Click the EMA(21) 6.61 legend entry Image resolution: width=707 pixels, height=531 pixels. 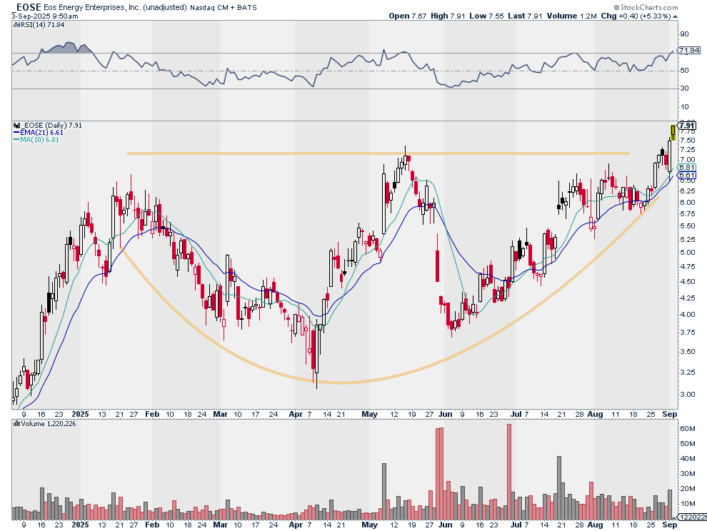(38, 133)
